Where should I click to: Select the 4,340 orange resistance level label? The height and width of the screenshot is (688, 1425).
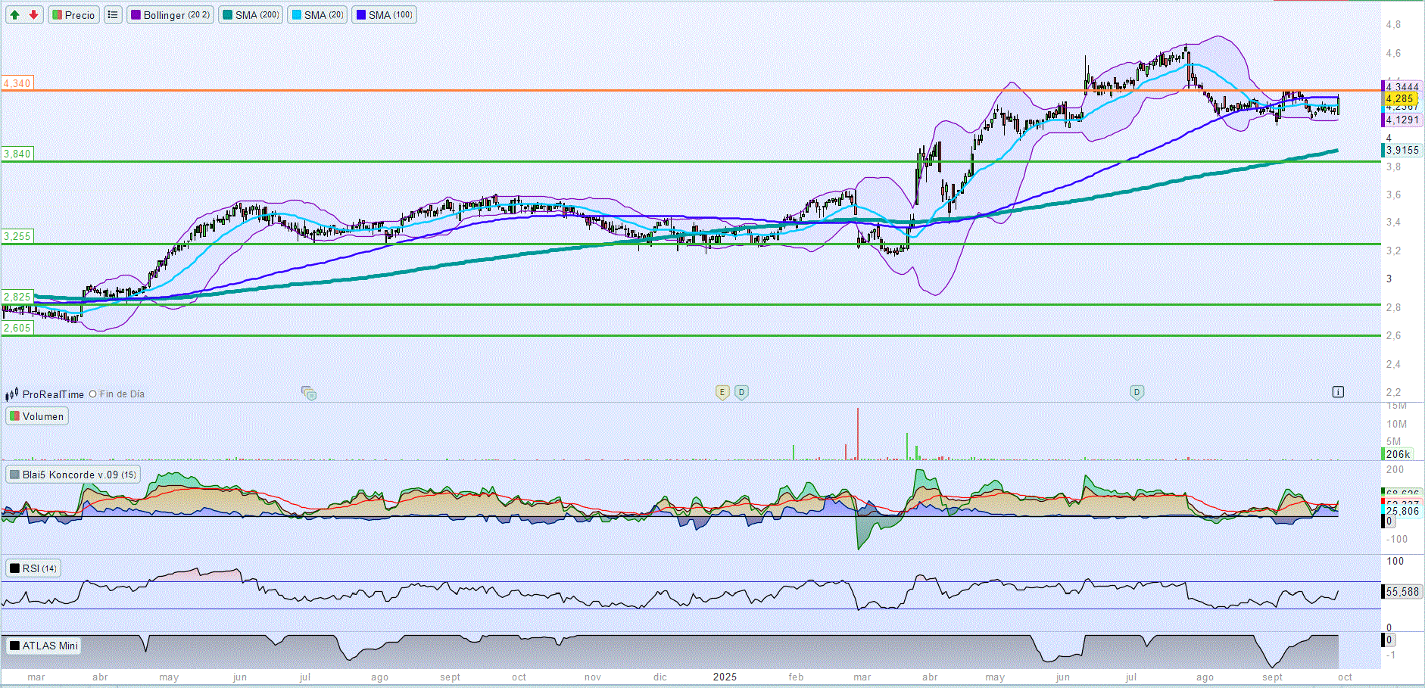tap(17, 83)
